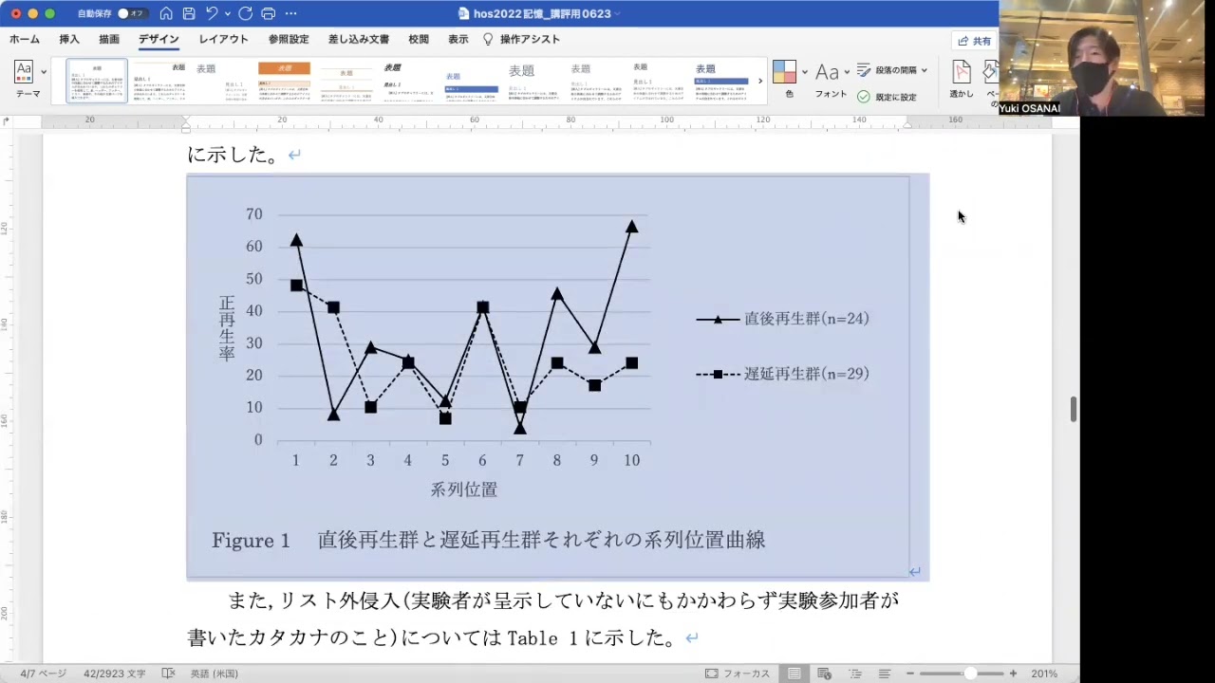Open the ホーム tab
The width and height of the screenshot is (1215, 683).
click(25, 39)
